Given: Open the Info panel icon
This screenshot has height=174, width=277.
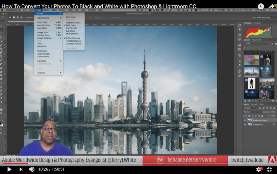Looking at the screenshot, I should click(x=240, y=39).
